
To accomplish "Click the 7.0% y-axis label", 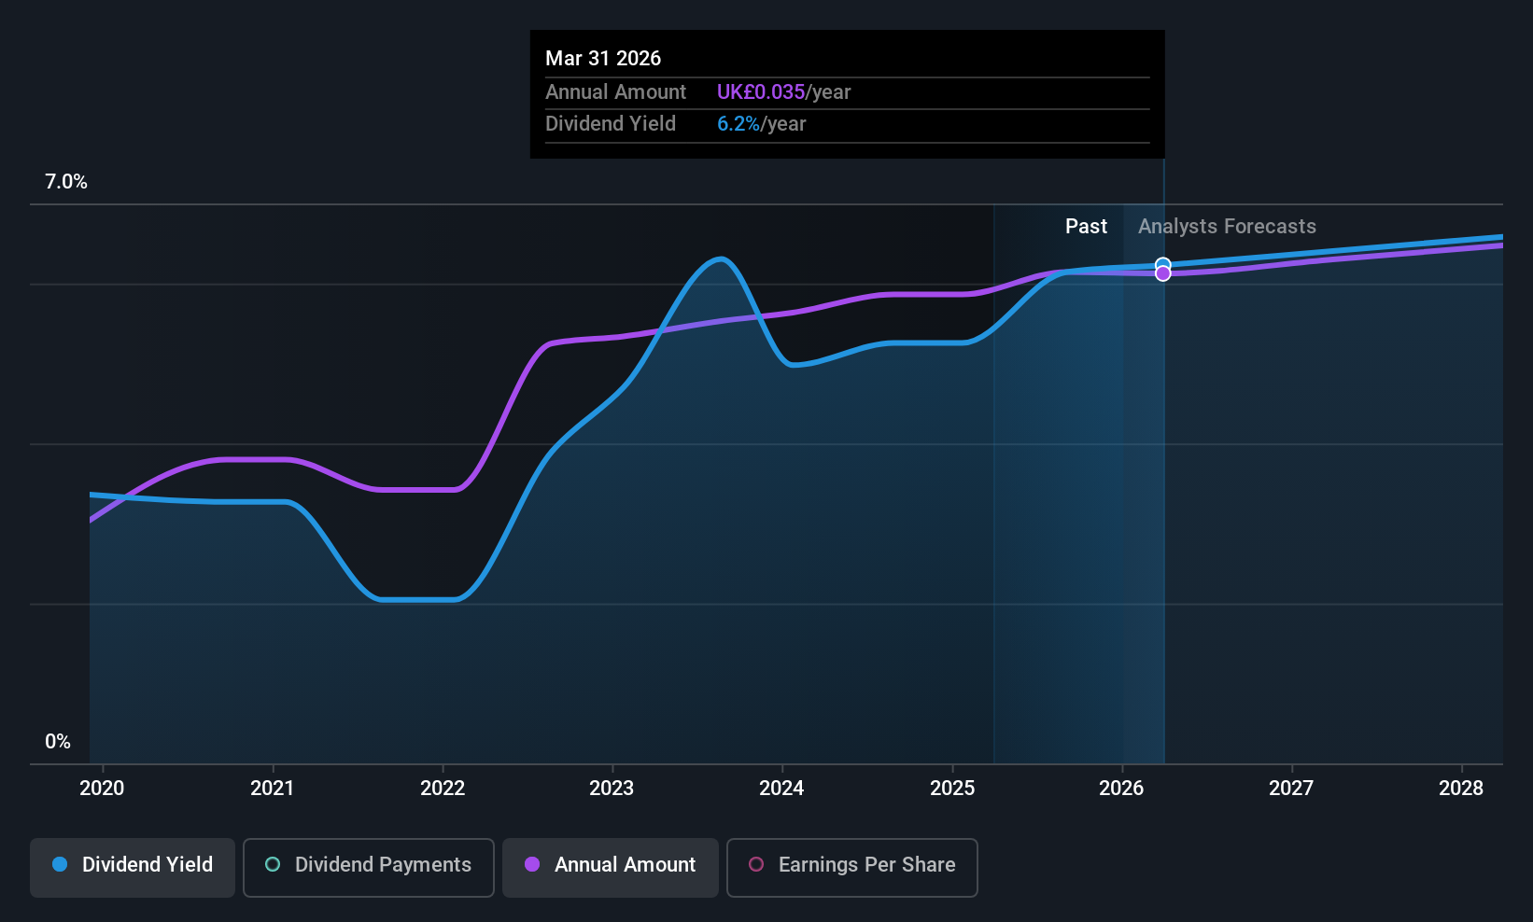I will pyautogui.click(x=66, y=182).
